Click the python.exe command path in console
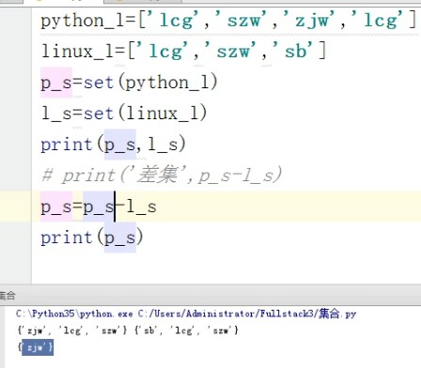Image resolution: width=421 pixels, height=368 pixels. point(186,314)
